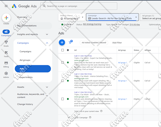
Task: Open Change history page
Action: 25,104
